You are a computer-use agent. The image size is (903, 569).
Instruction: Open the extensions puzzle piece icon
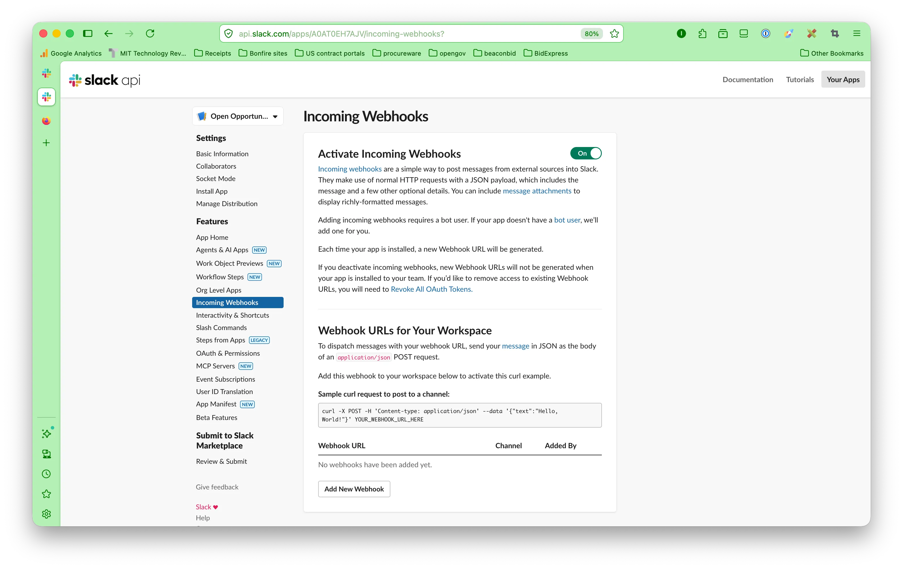point(702,33)
